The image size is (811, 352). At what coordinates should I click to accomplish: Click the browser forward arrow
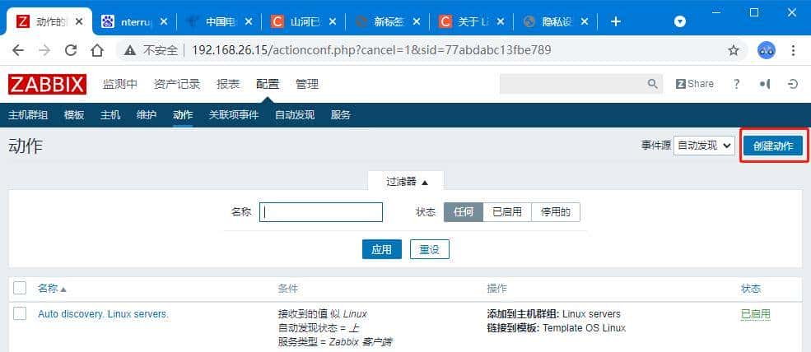(45, 50)
